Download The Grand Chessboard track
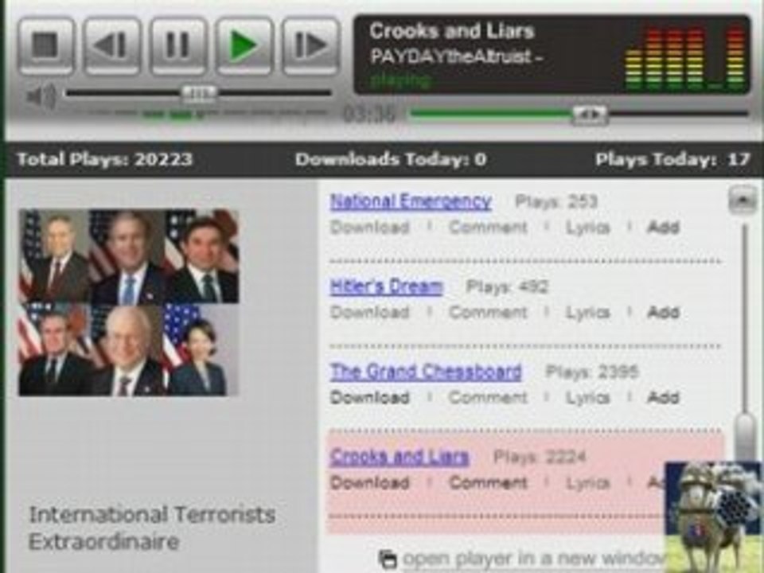The height and width of the screenshot is (573, 764). click(369, 398)
